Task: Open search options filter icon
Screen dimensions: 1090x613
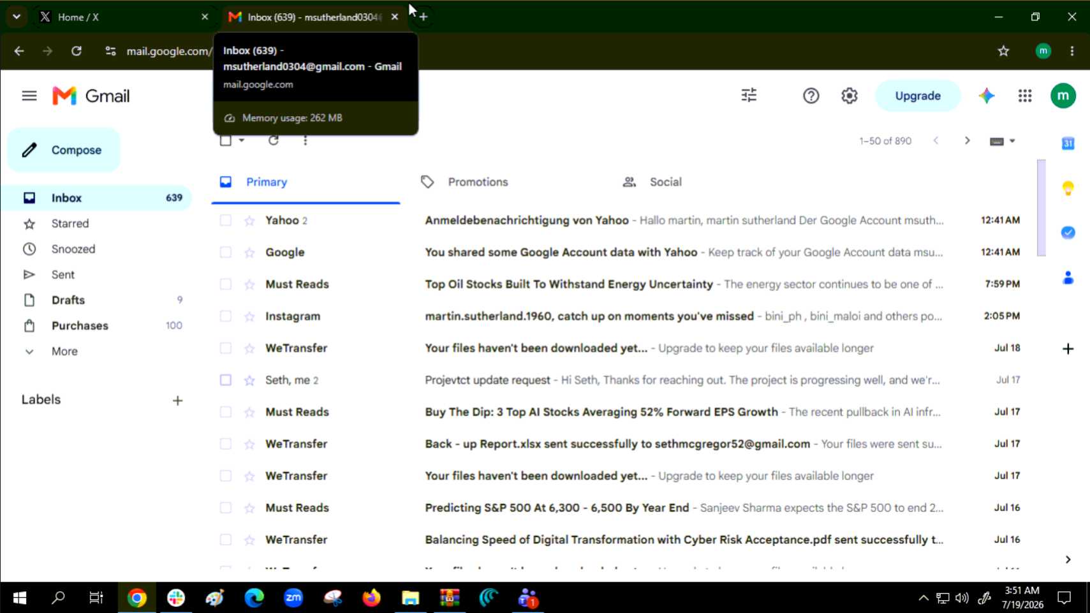Action: (x=749, y=96)
